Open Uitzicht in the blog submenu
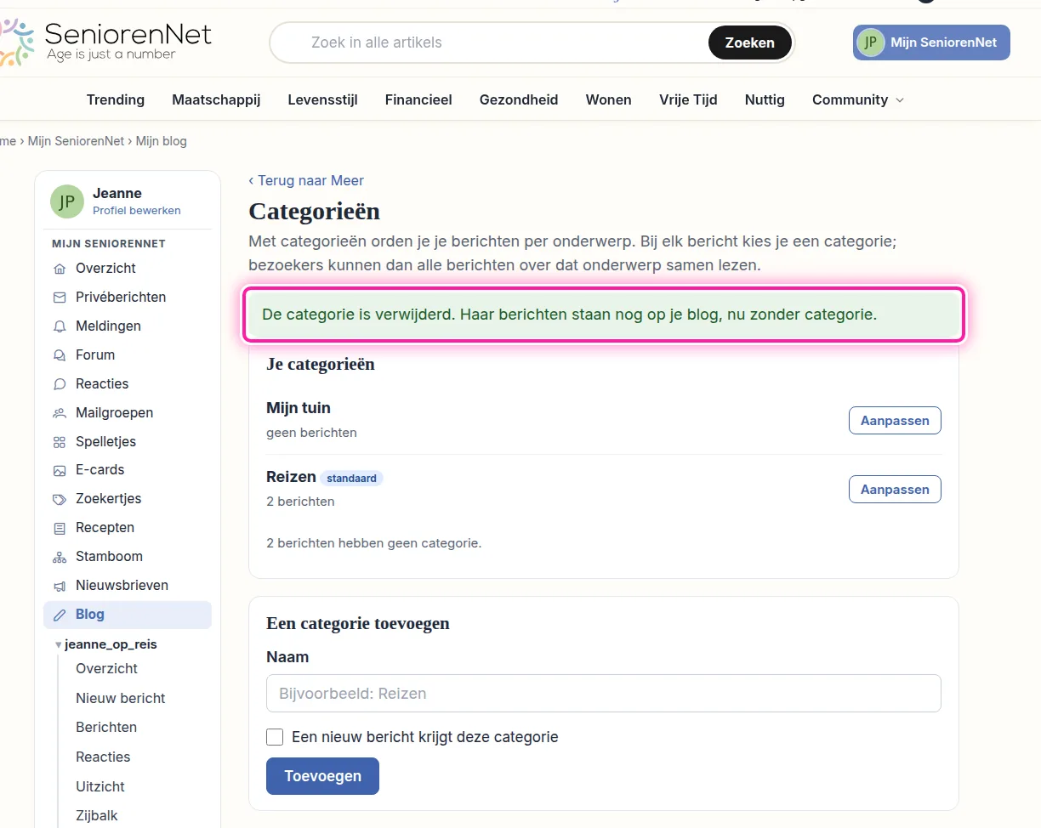This screenshot has height=828, width=1041. 100,786
